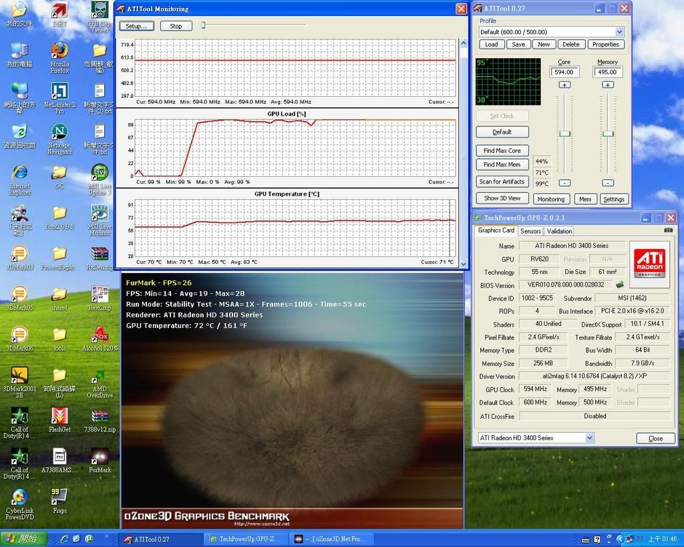The width and height of the screenshot is (684, 547).
Task: Select Netscape Navigator desktop icon
Action: (x=59, y=139)
